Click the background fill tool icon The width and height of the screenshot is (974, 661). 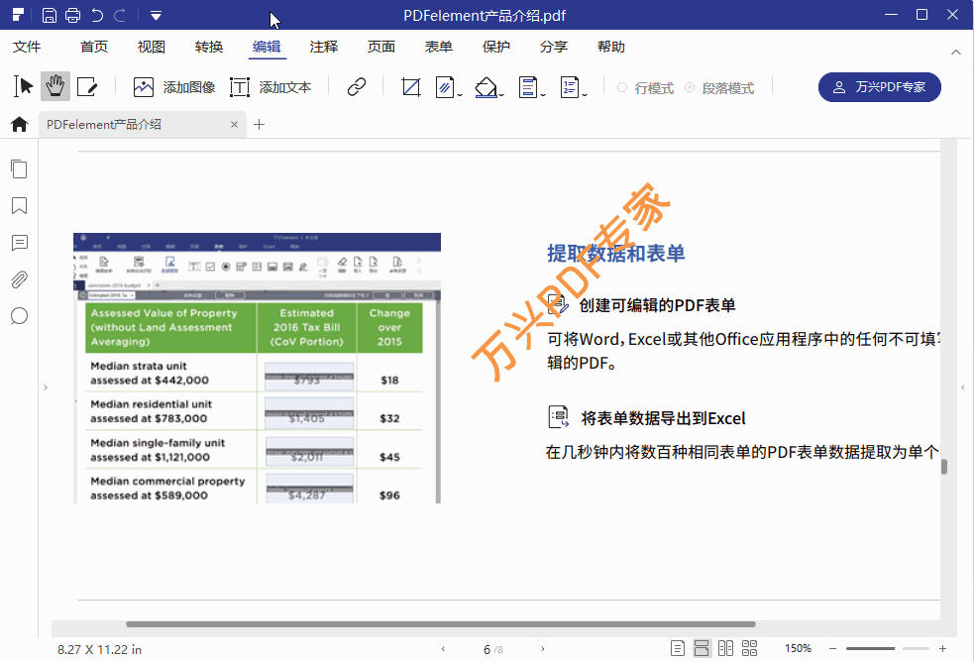point(486,87)
